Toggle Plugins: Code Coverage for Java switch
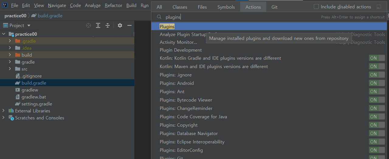The height and width of the screenshot is (159, 389). 377,117
